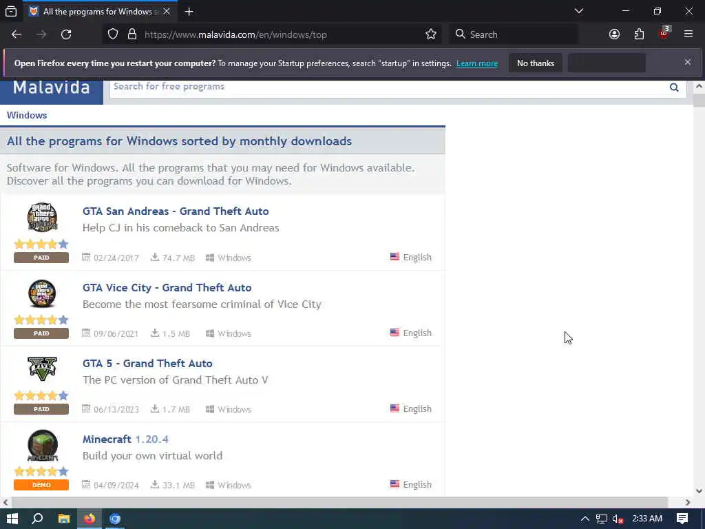Go back to the previous page

point(17,34)
